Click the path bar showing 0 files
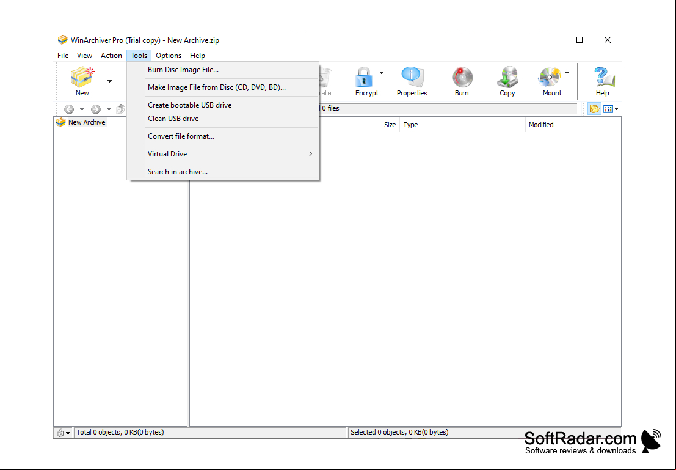Screen dimensions: 676x470 448,108
